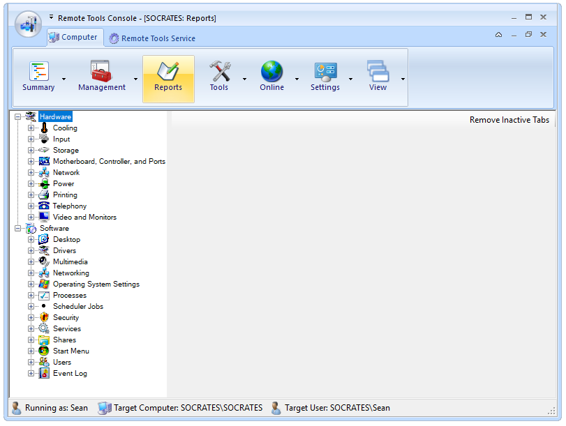Collapse the Hardware tree node
The image size is (566, 426).
[17, 116]
